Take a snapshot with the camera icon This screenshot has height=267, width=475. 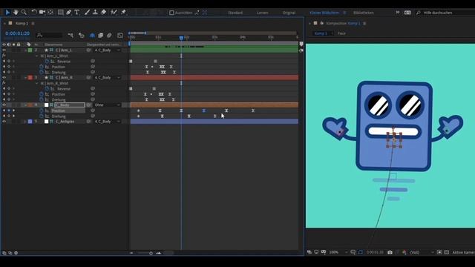(x=390, y=252)
